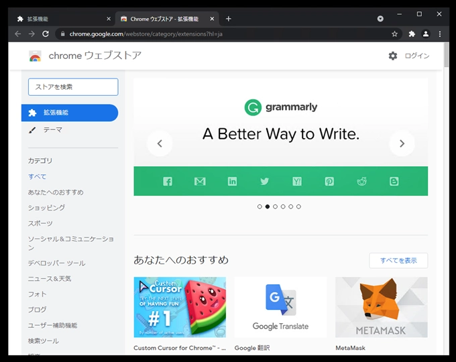
Task: Choose the 検索ツール category
Action: click(44, 341)
